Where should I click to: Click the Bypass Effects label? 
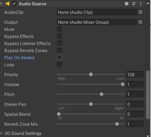point(19,36)
